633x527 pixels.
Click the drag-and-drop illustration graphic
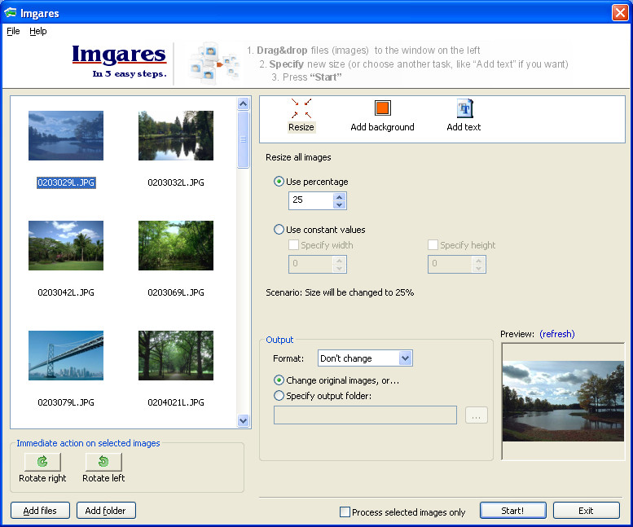coord(213,64)
